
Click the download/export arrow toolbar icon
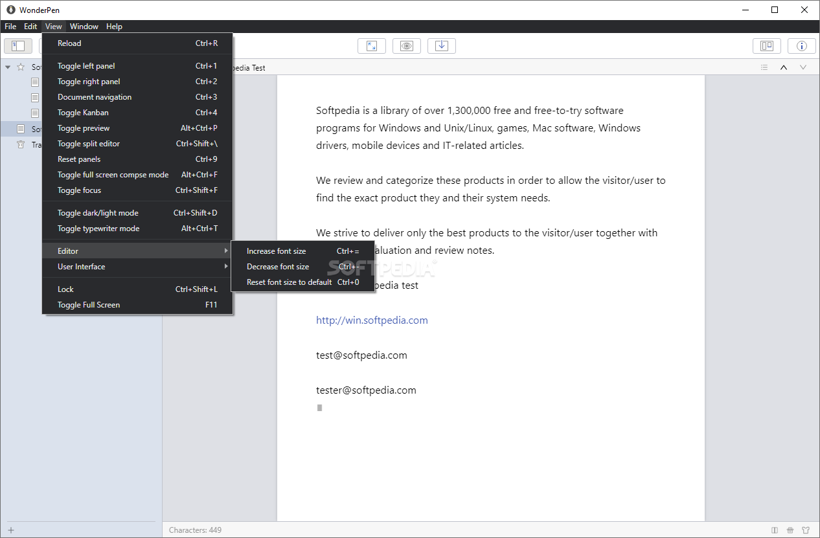point(442,46)
